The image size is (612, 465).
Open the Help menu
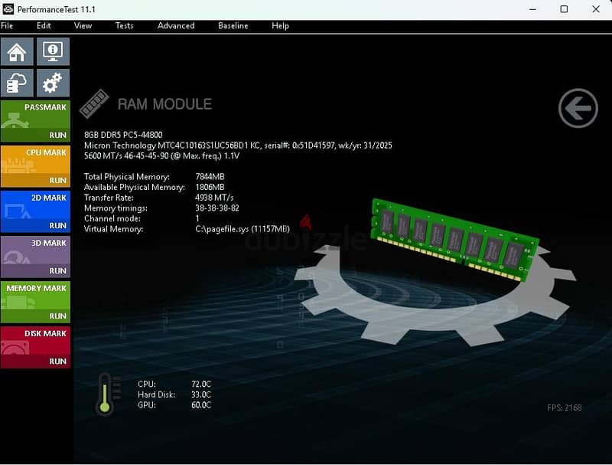(280, 26)
